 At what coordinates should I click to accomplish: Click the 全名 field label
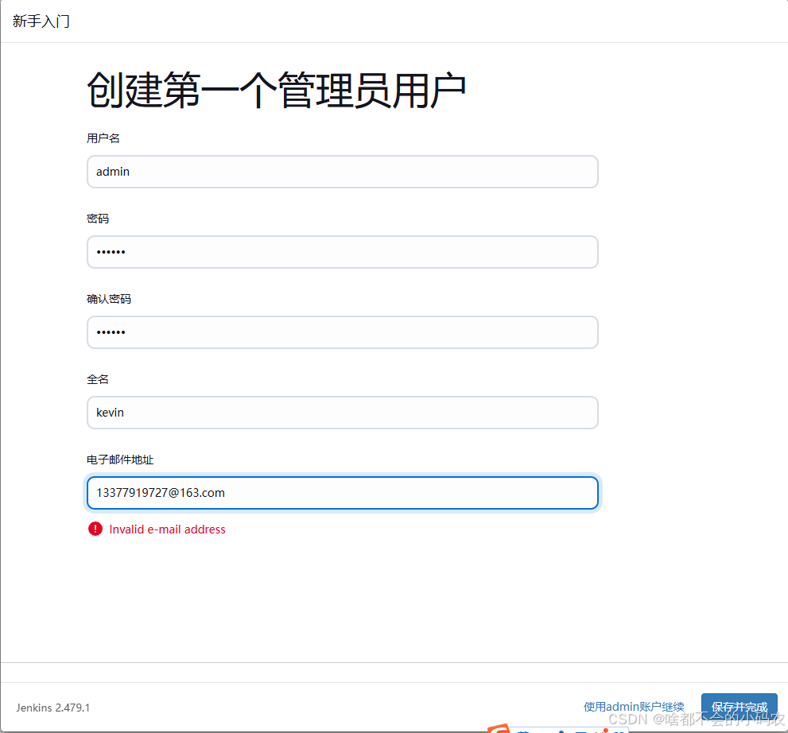pos(97,378)
